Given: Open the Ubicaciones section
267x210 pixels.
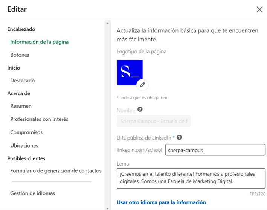Looking at the screenshot, I should 24,146.
